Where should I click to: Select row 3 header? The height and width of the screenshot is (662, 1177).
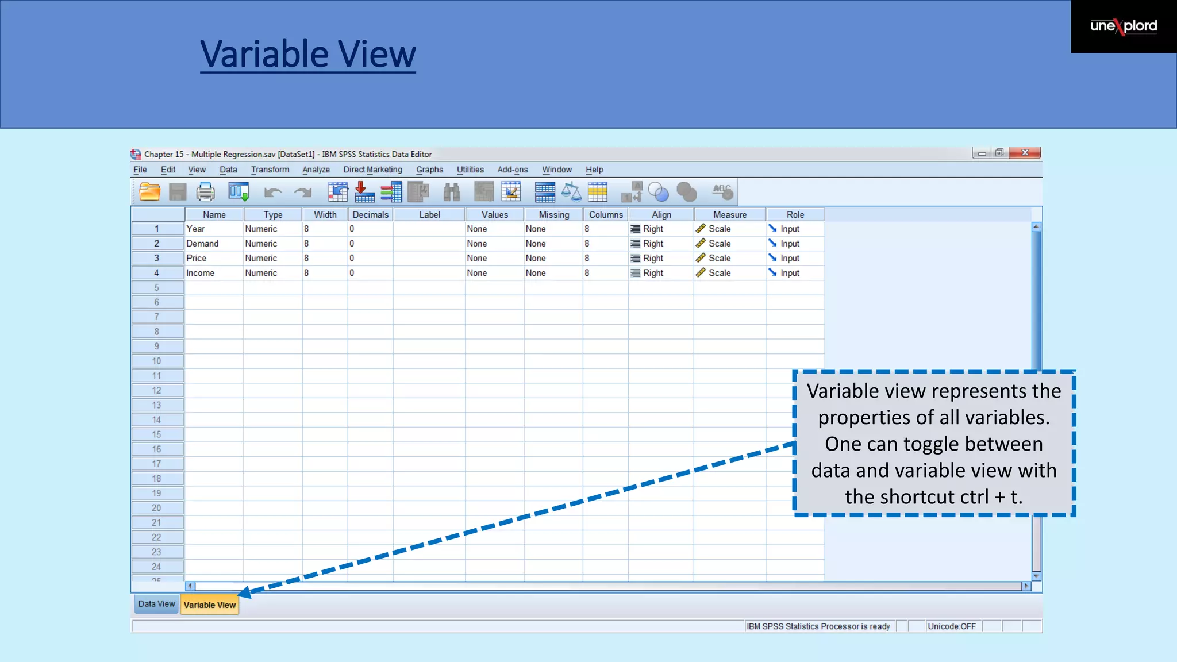tap(157, 259)
